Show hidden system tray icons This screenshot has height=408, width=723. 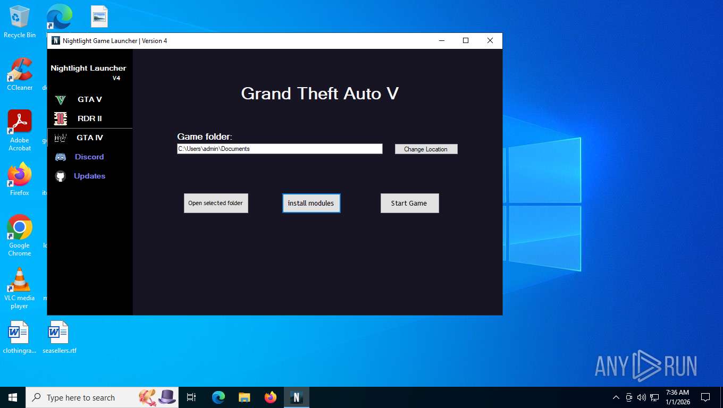pos(616,397)
